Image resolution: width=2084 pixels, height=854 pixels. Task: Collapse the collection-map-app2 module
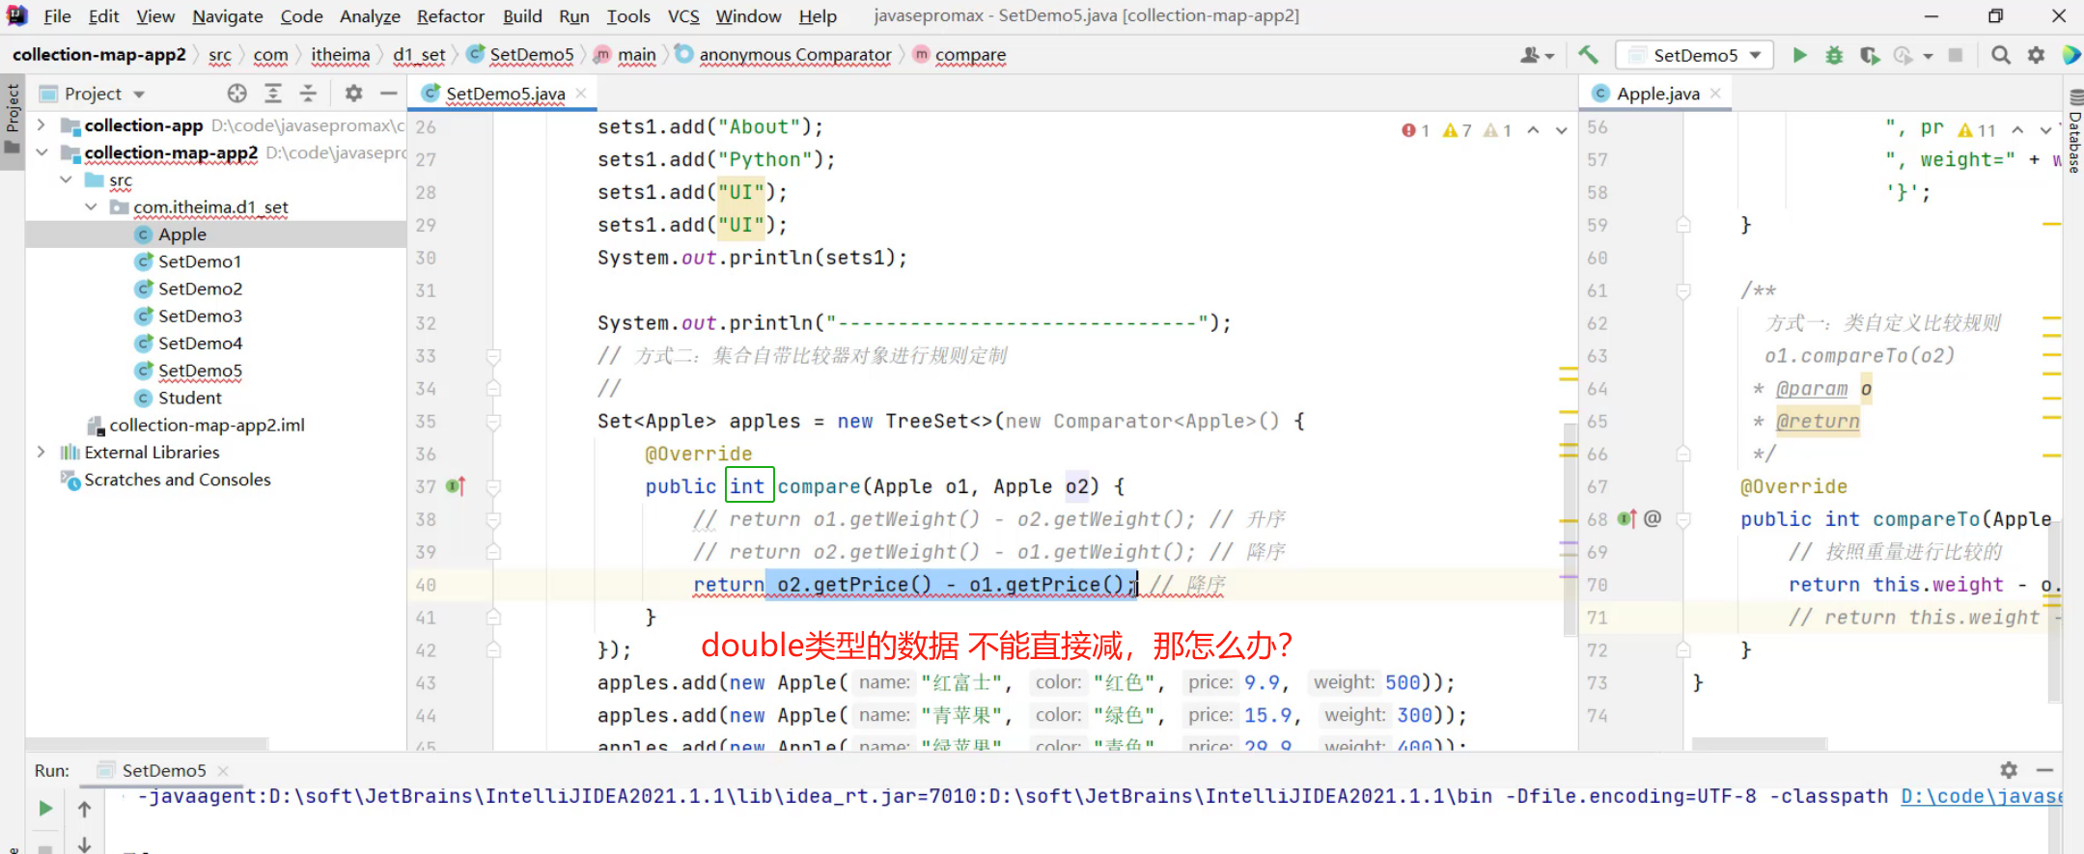[x=41, y=152]
